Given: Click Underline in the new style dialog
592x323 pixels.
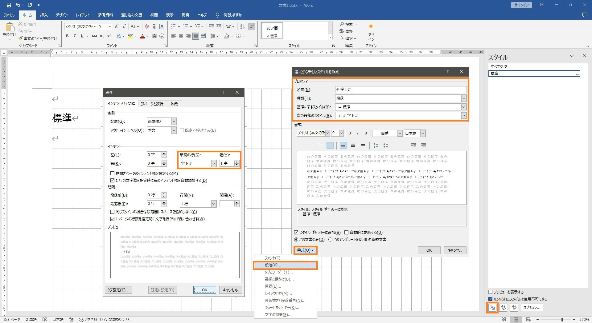Looking at the screenshot, I should coord(366,133).
